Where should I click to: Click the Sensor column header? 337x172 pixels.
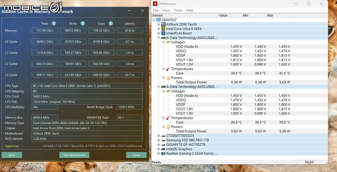[184, 16]
